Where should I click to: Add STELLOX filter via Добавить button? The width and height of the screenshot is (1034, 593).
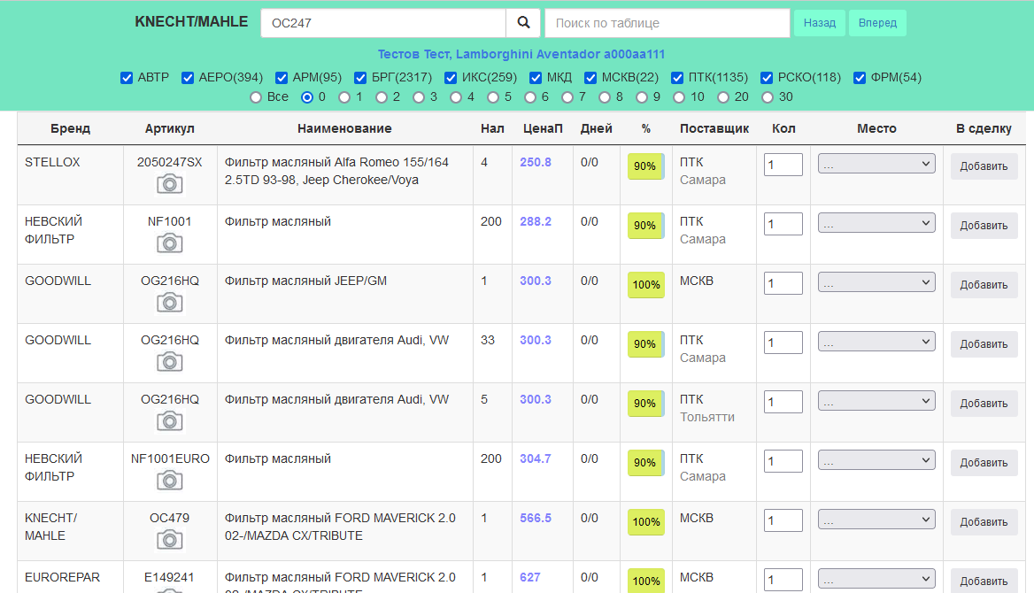coord(984,166)
